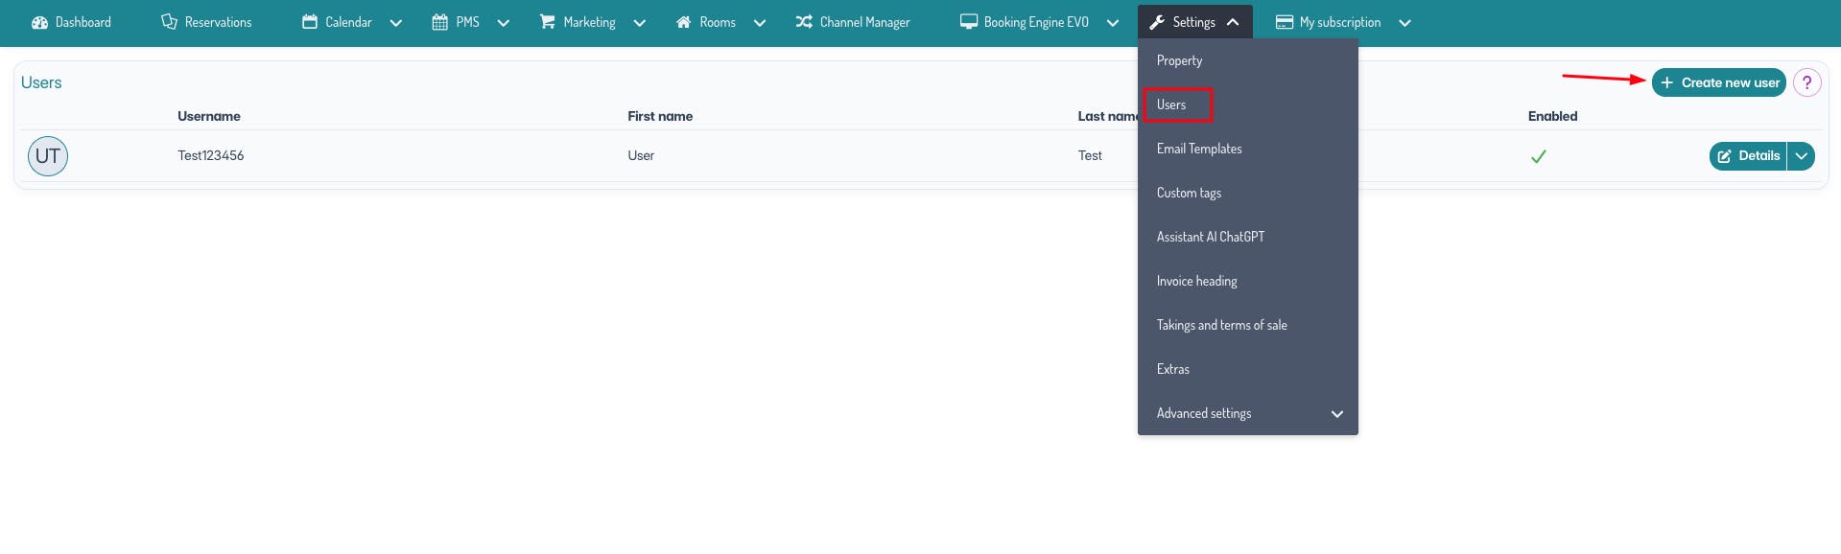Screen dimensions: 1841x554
Task: Click the My subscription card icon
Action: [1285, 22]
